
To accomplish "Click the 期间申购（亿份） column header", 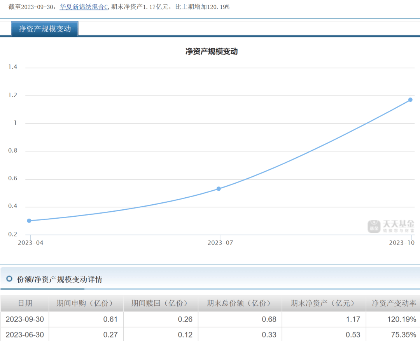I will 86,303.
